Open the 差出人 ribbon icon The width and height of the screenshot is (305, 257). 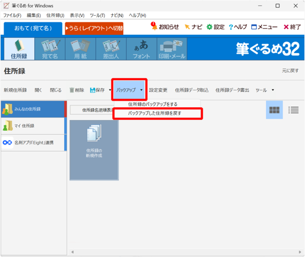pyautogui.click(x=111, y=49)
